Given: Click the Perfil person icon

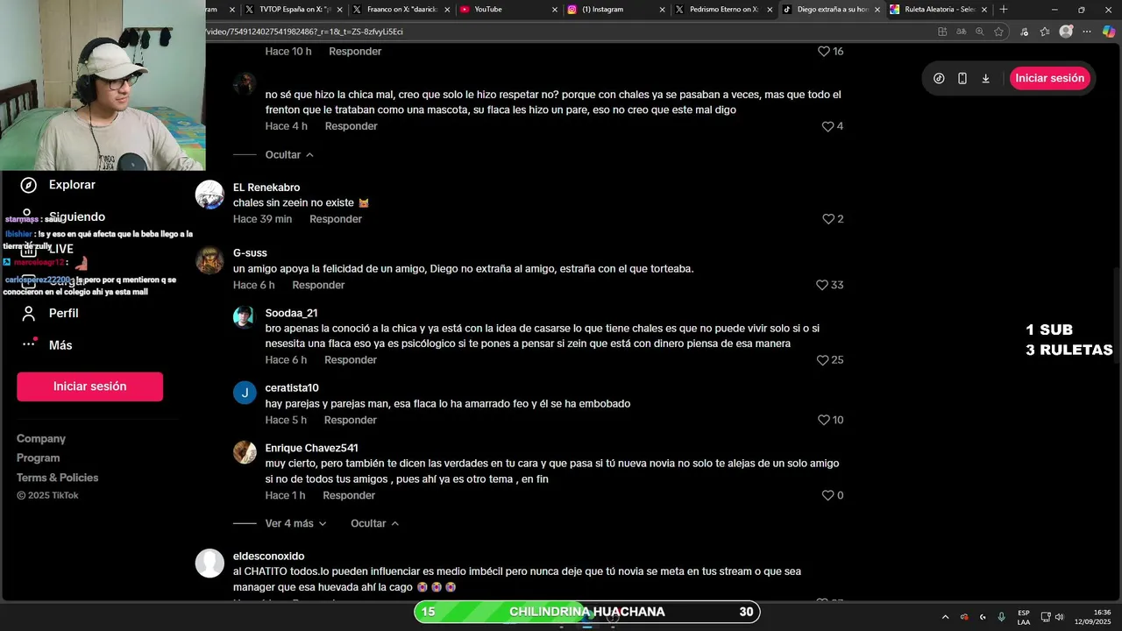Looking at the screenshot, I should (29, 313).
